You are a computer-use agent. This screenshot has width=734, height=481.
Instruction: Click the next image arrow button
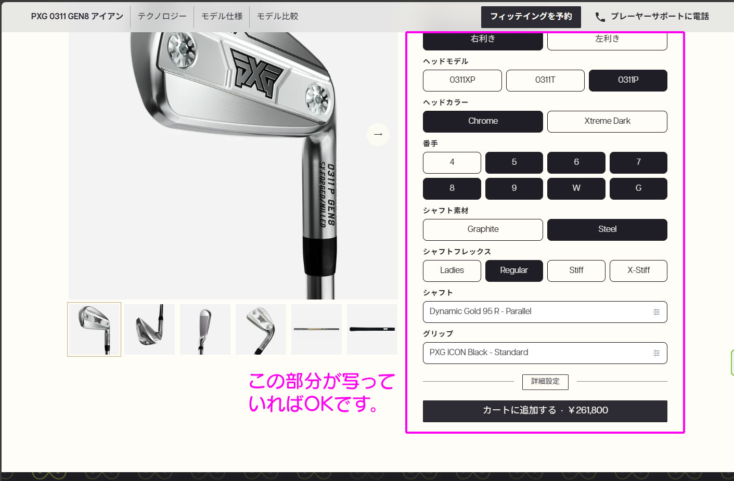[378, 135]
